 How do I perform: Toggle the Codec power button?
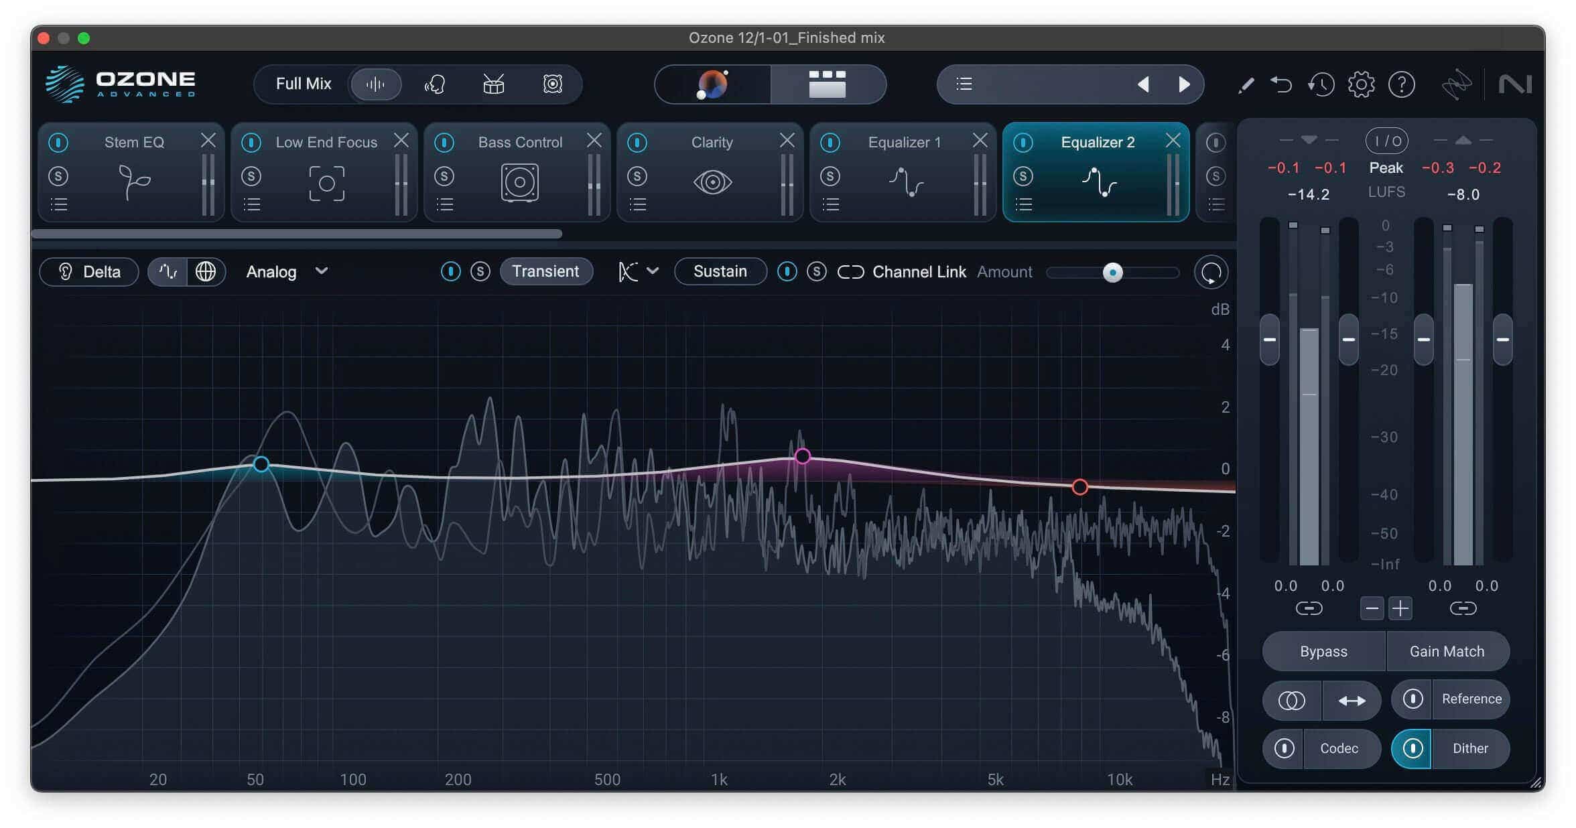click(x=1284, y=748)
